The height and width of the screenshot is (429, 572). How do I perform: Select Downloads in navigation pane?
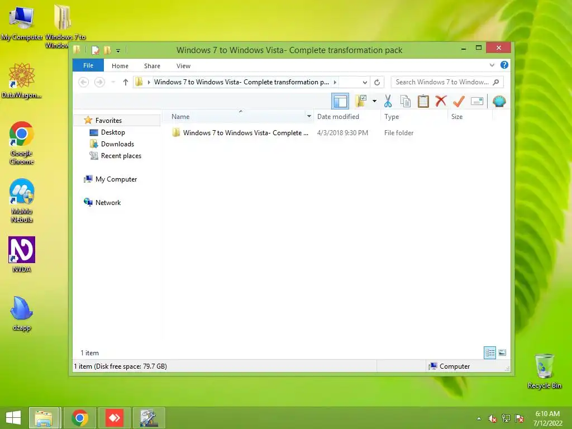117,144
